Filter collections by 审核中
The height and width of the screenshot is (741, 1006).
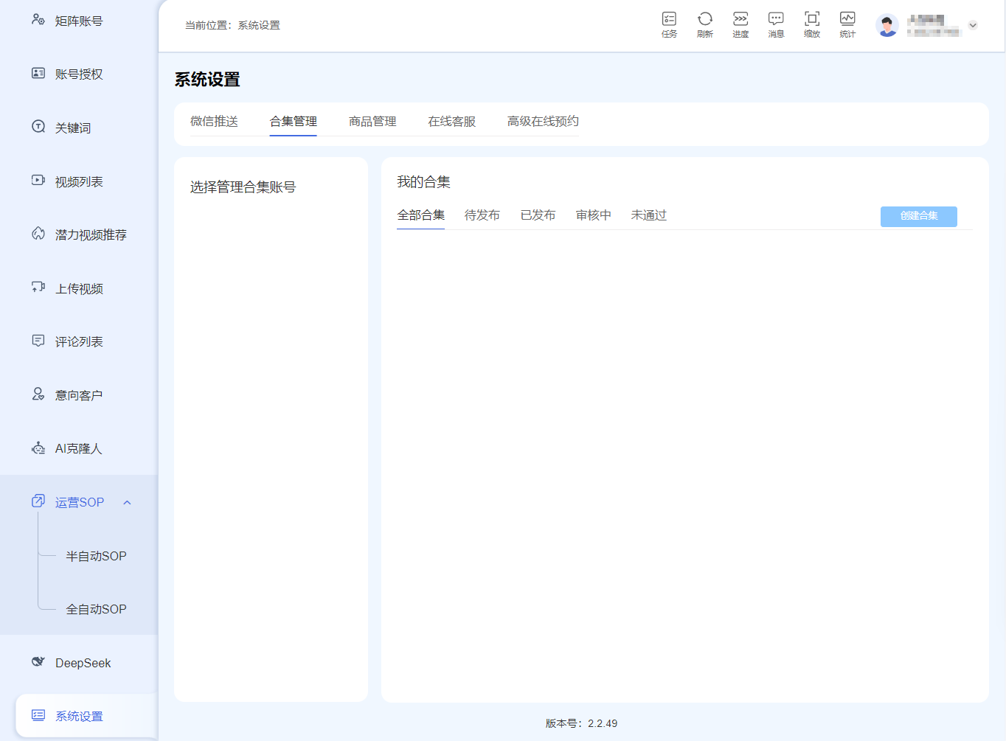[594, 215]
